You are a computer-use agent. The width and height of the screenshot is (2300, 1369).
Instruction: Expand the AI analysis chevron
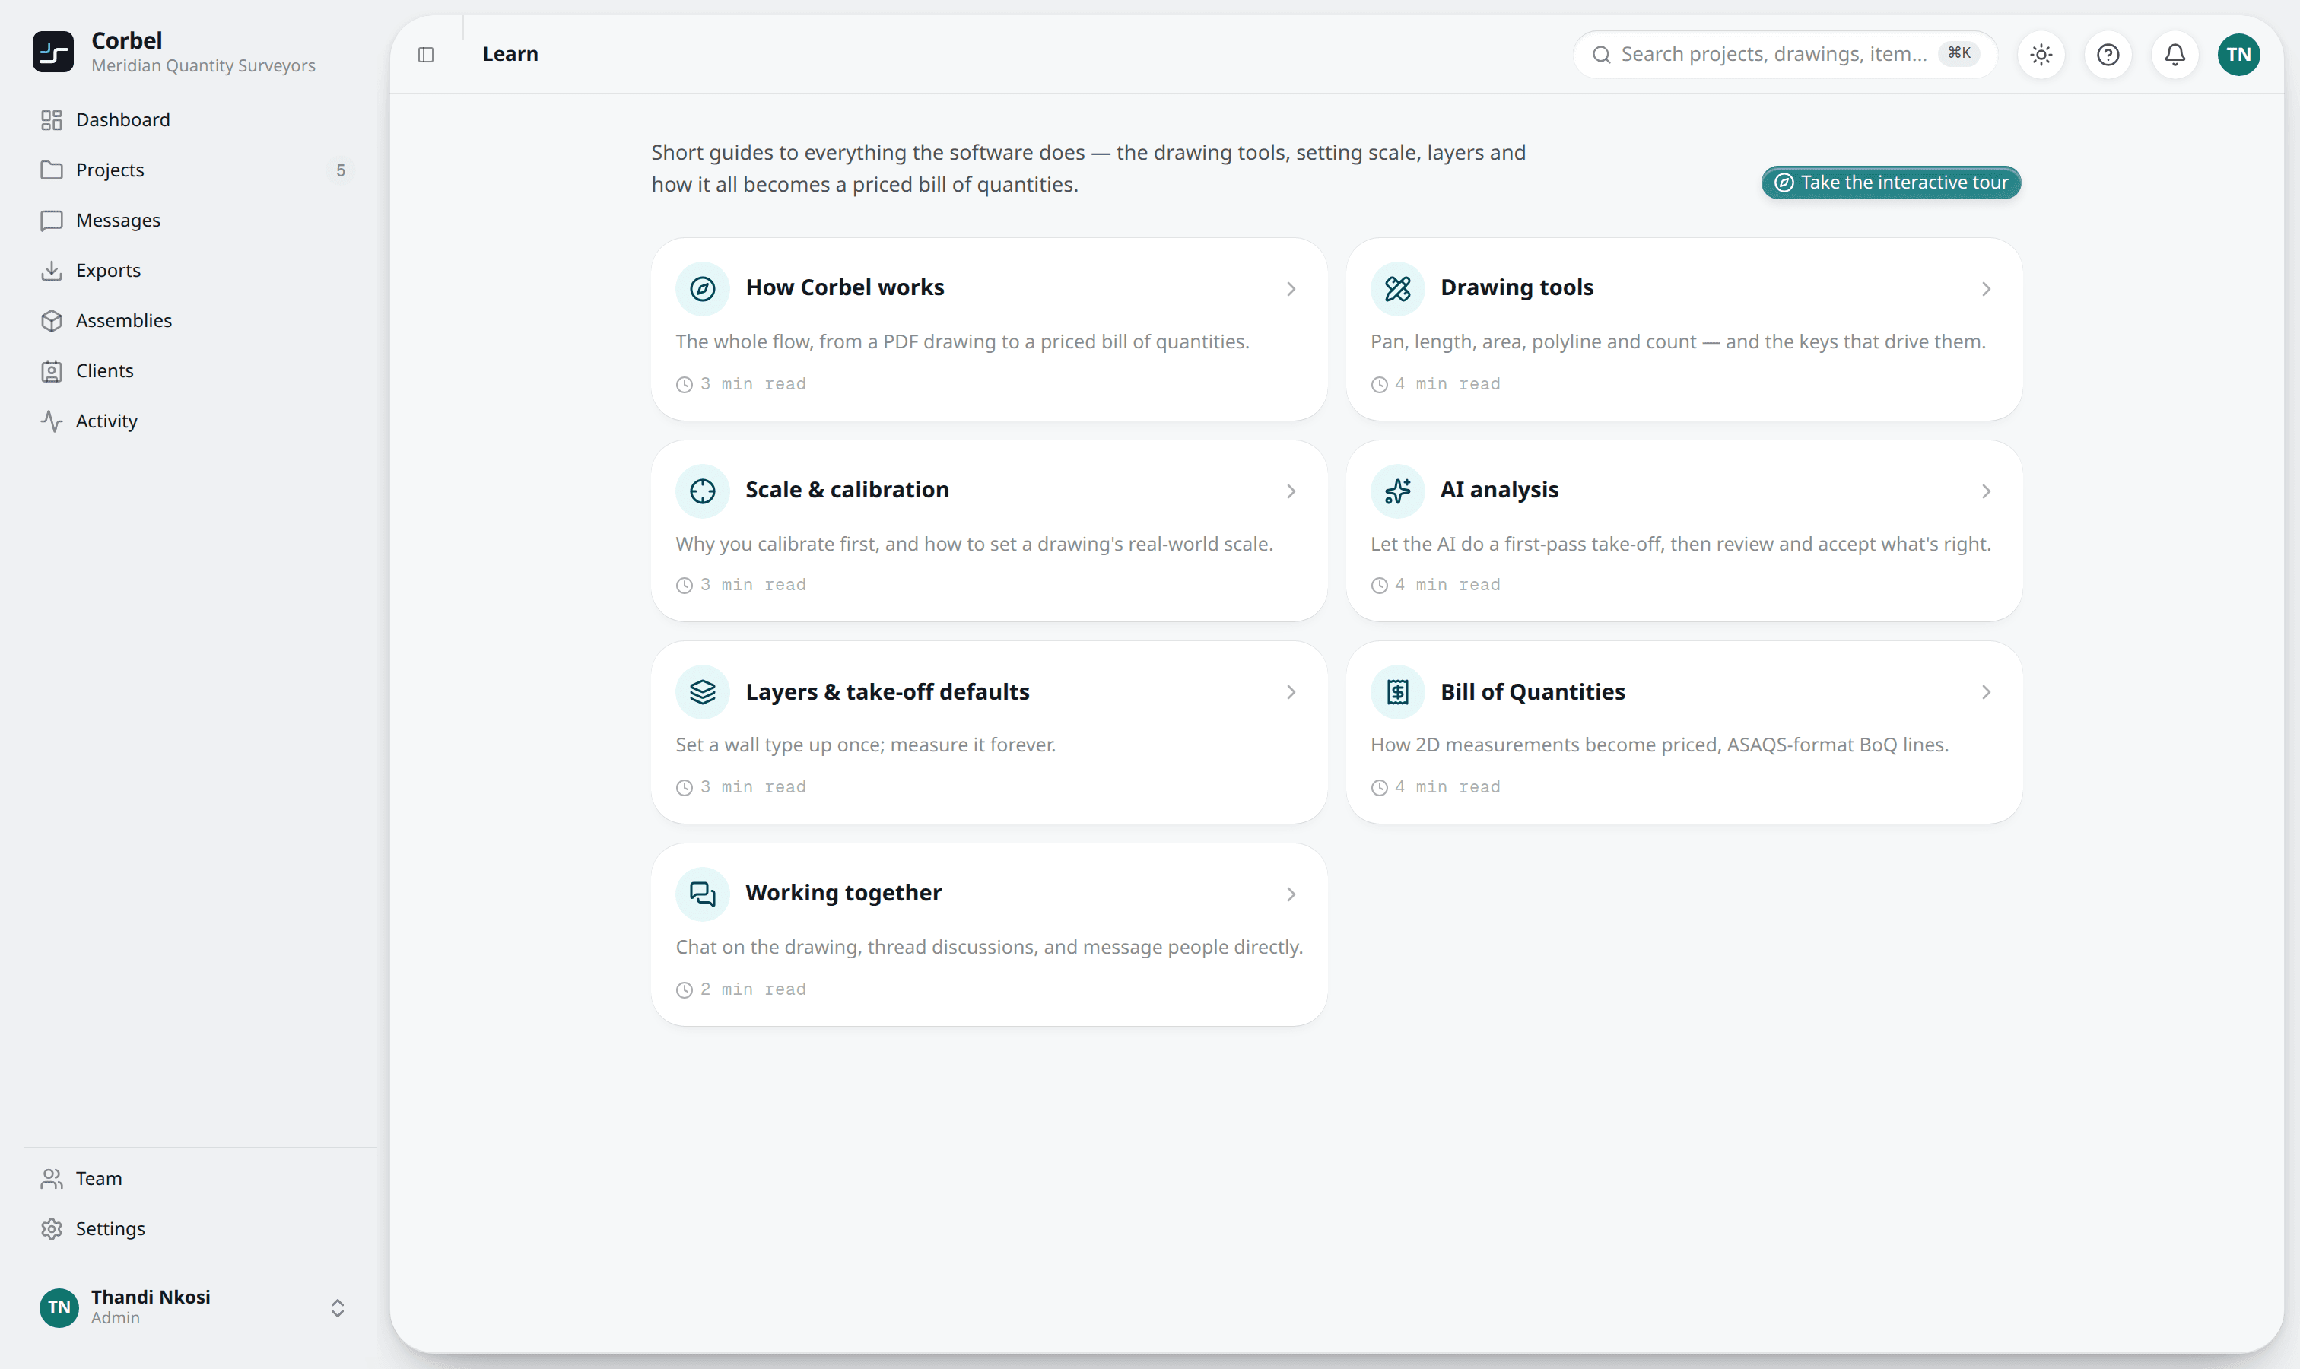click(1985, 491)
